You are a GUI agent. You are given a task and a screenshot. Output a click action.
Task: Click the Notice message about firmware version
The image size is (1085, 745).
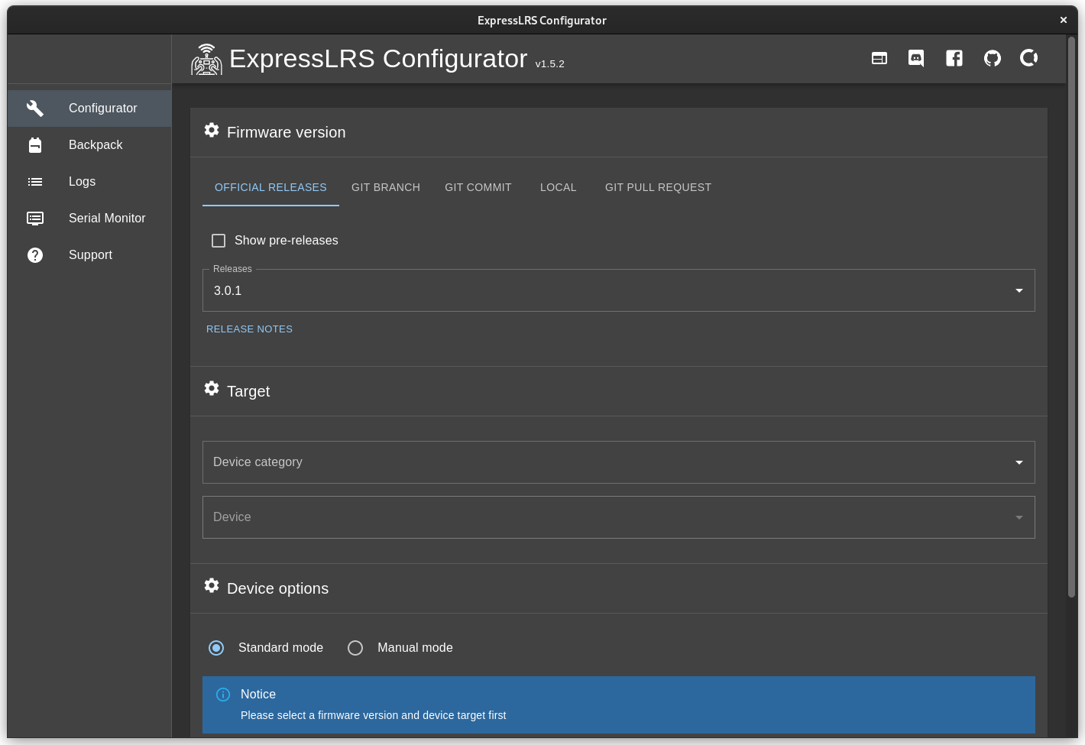[x=373, y=716]
